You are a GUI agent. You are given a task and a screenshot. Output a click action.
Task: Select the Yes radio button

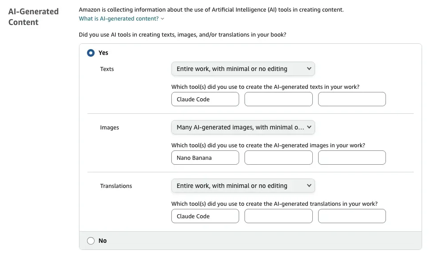(90, 53)
